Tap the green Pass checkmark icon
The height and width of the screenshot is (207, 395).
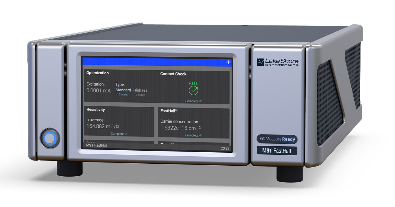(193, 91)
